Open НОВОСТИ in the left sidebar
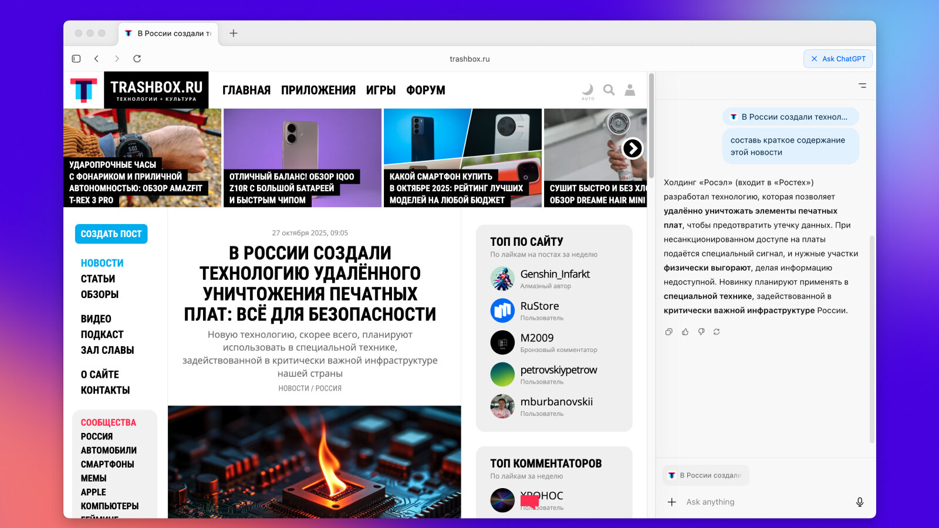Screen dimensions: 939x528 pyautogui.click(x=102, y=263)
